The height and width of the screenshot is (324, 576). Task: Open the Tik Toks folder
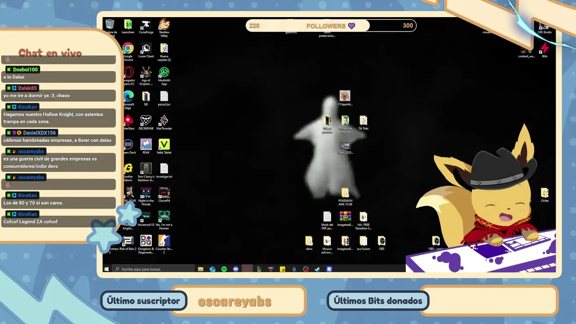[363, 123]
